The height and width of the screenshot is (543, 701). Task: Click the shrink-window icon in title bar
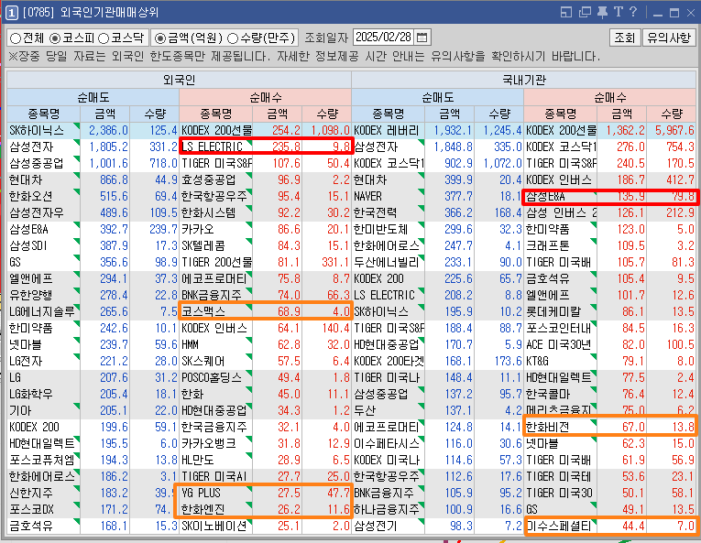pos(566,12)
